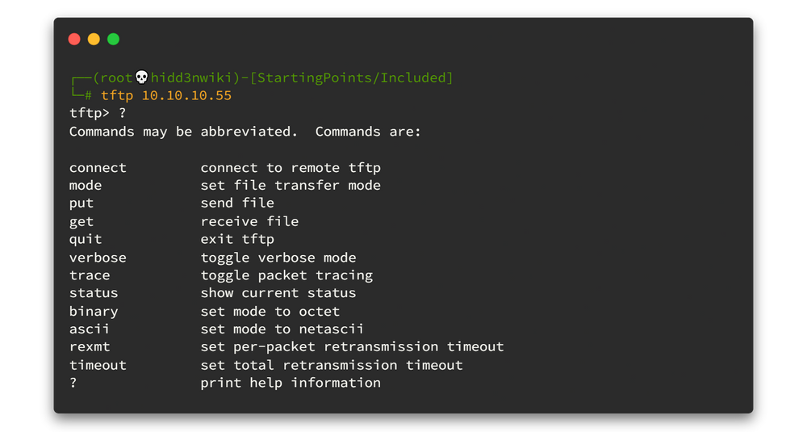Click the 'trace' command name
The image size is (807, 432).
tap(90, 275)
